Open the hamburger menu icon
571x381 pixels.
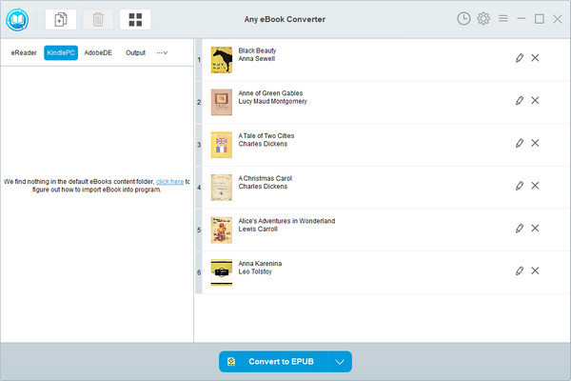point(502,18)
